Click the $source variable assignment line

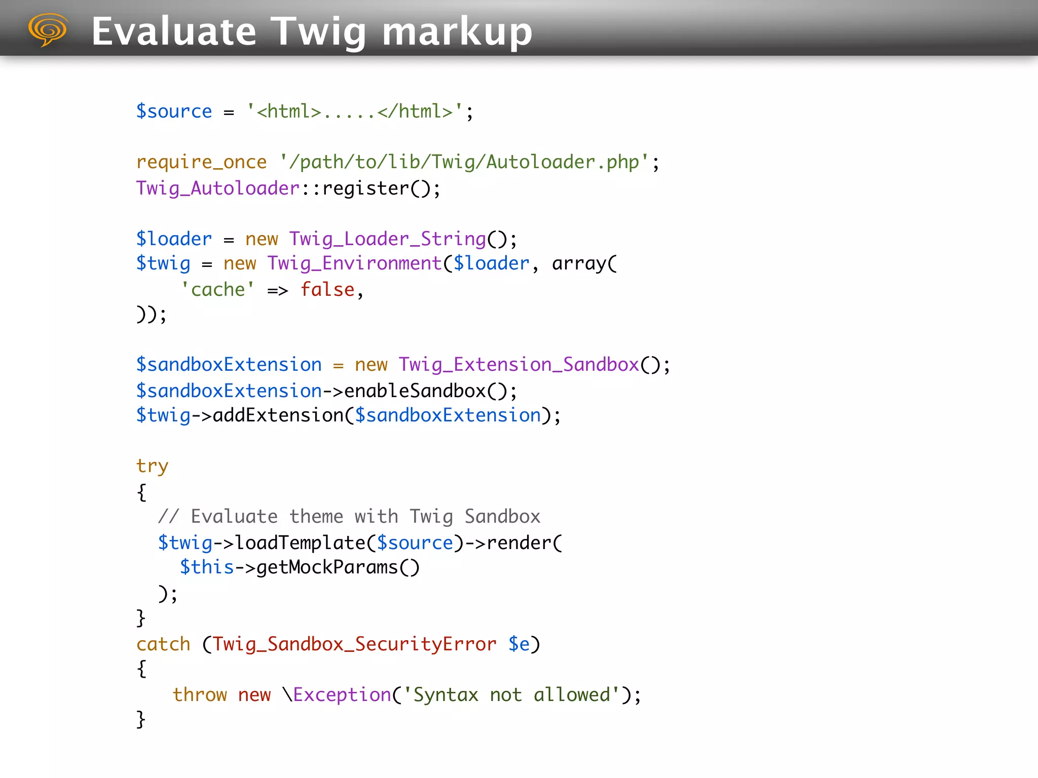point(305,111)
